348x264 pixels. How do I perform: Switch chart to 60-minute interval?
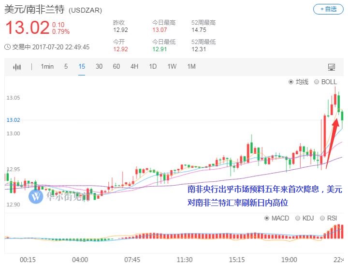(116, 67)
